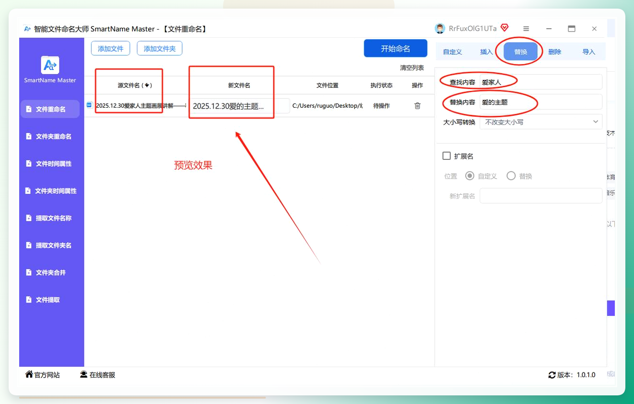Click the 待操作 status cell
This screenshot has height=404, width=634.
pos(381,106)
